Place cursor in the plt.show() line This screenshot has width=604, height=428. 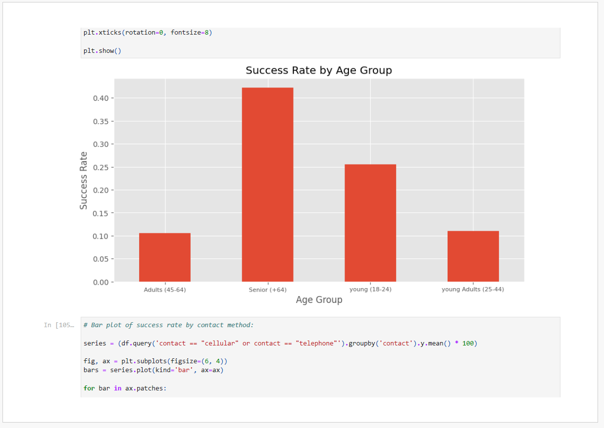(x=102, y=50)
